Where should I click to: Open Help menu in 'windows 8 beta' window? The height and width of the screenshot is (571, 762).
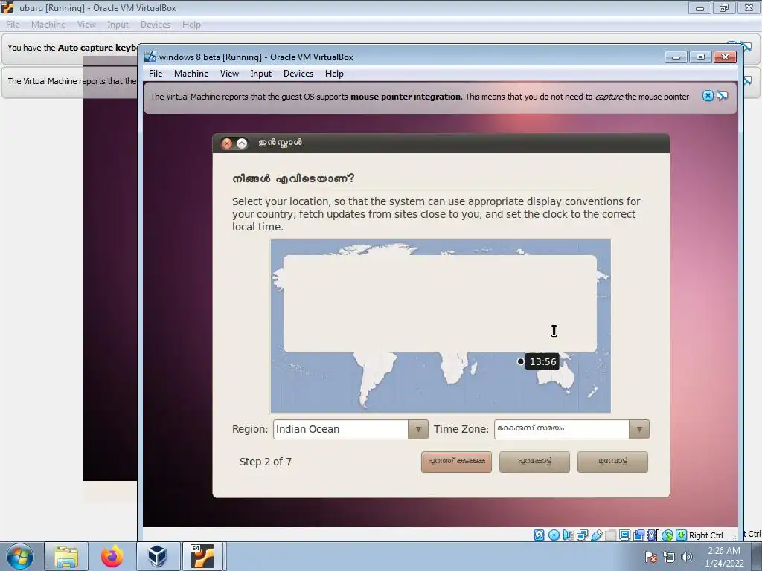(334, 74)
